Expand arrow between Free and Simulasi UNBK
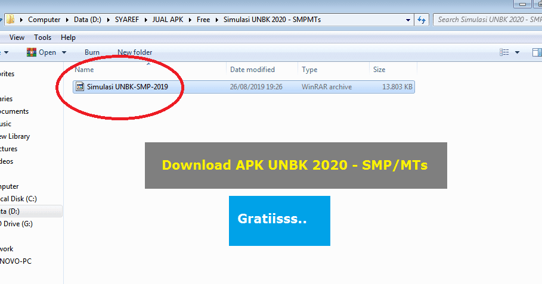Screen dimensions: 542x284 pyautogui.click(x=216, y=20)
